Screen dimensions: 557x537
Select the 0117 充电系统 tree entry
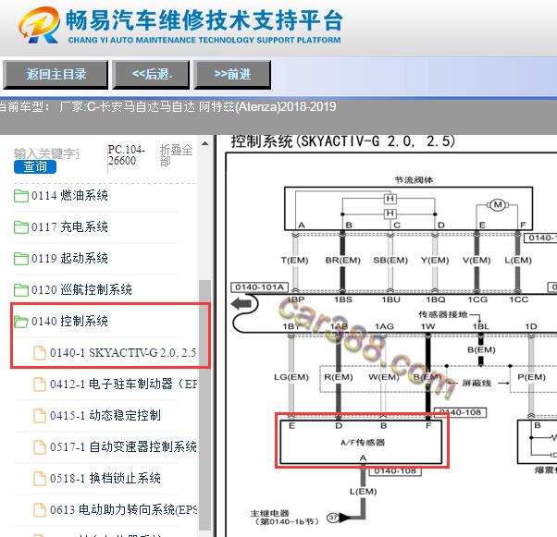tap(69, 227)
